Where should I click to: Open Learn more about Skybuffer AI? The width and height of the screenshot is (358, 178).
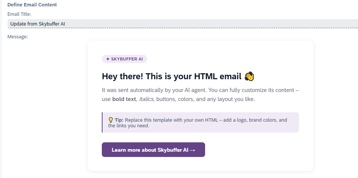coord(153,150)
